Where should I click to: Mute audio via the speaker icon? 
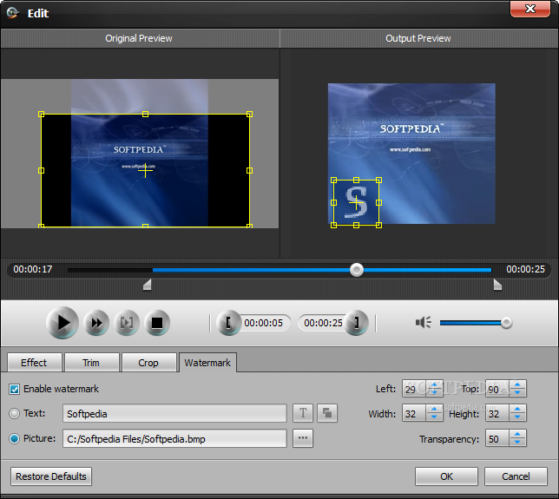coord(424,323)
